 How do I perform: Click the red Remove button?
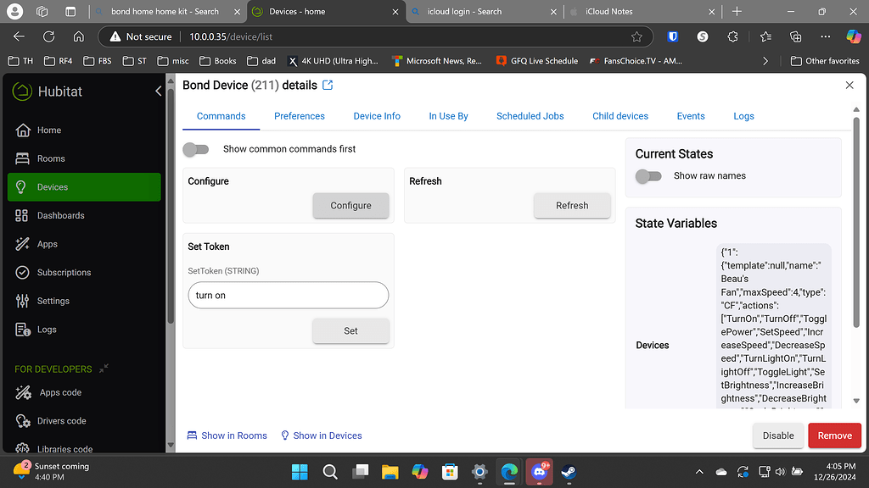(x=834, y=435)
